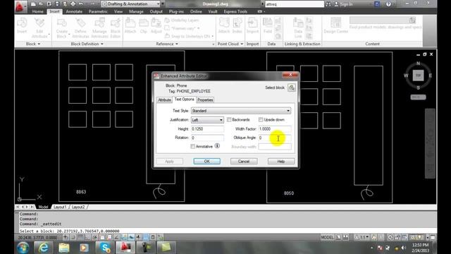Click the Help button in dialog
This screenshot has width=451, height=254.
click(281, 162)
